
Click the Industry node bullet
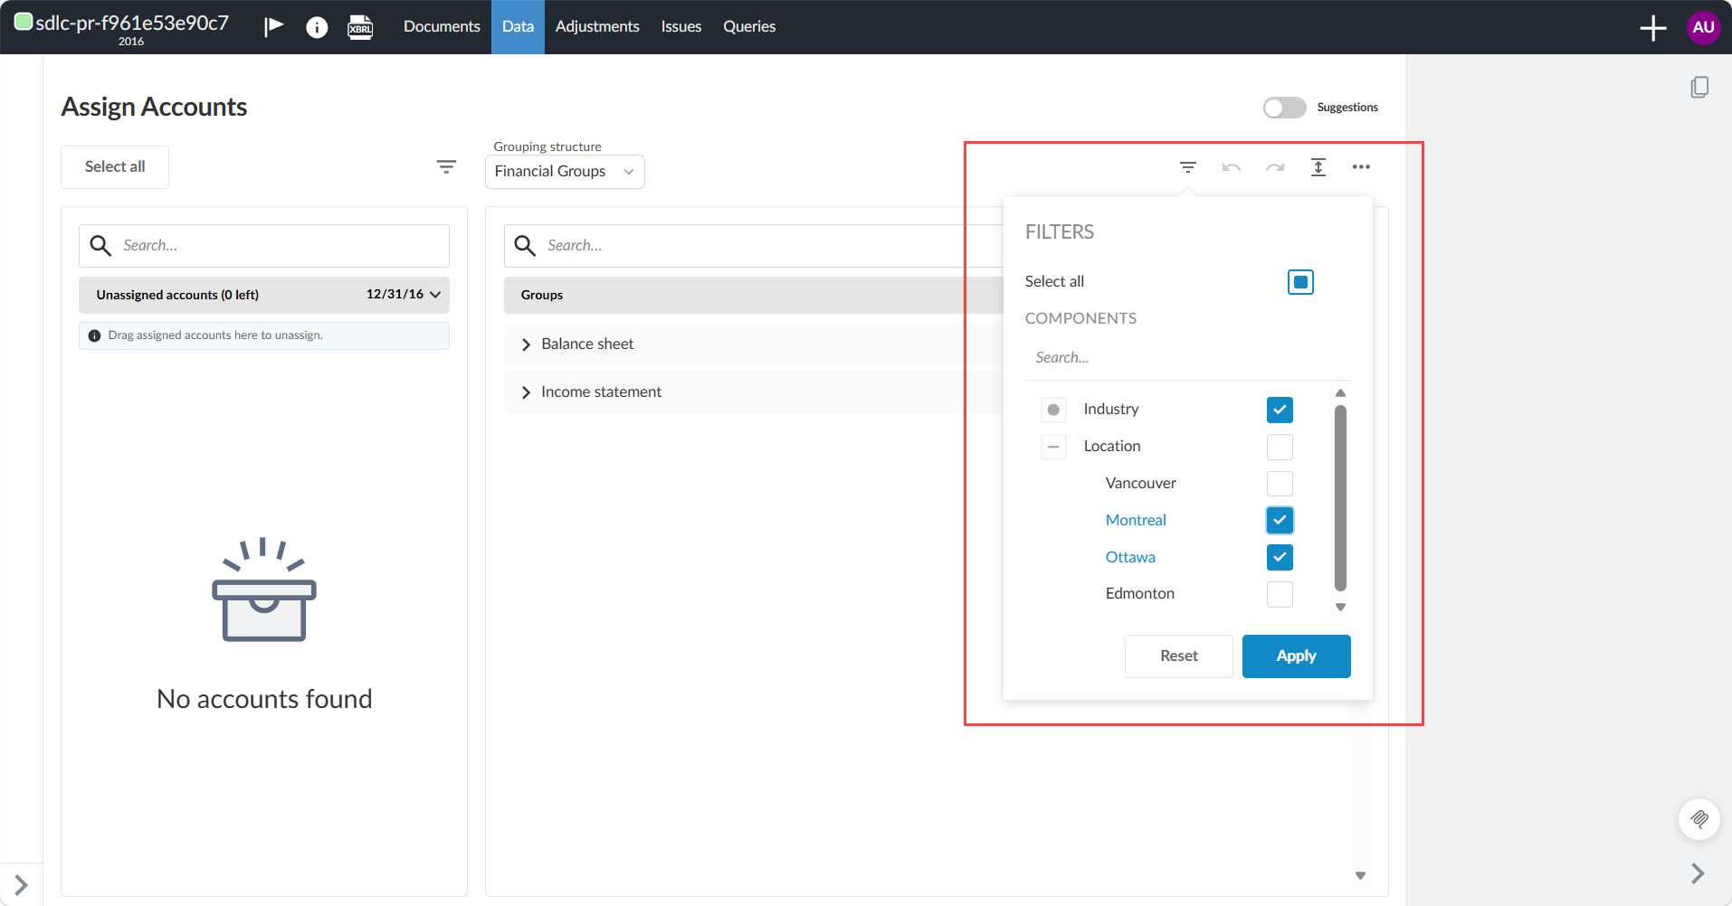[x=1053, y=410]
